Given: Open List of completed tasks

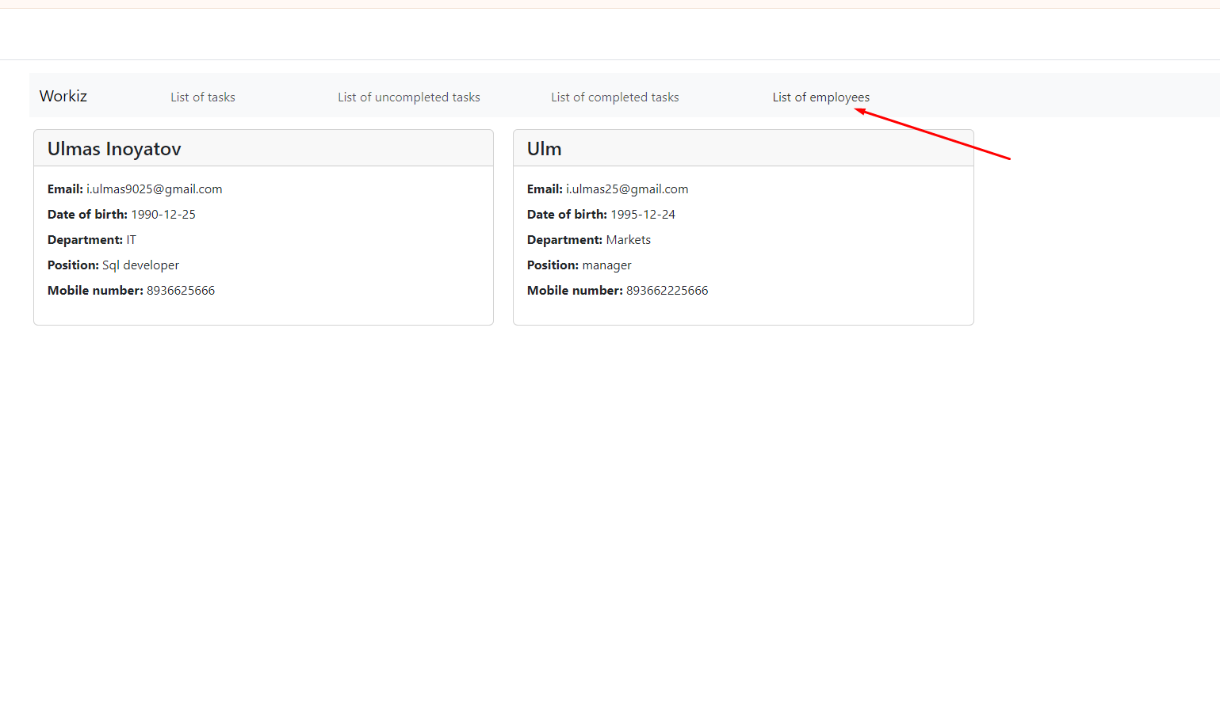Looking at the screenshot, I should [x=615, y=97].
